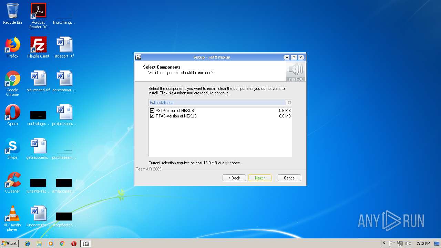Image resolution: width=441 pixels, height=248 pixels.
Task: Select the percentmar document icon
Action: 64,82
